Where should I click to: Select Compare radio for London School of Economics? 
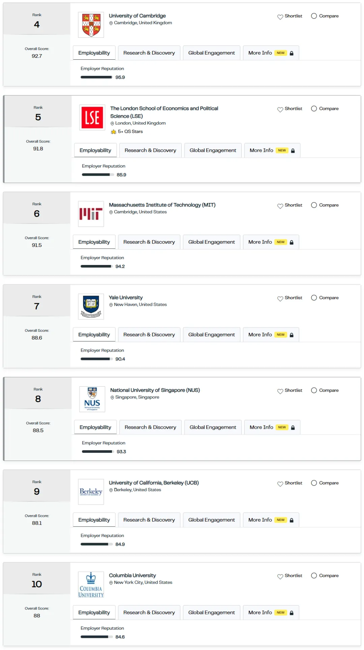coord(314,109)
